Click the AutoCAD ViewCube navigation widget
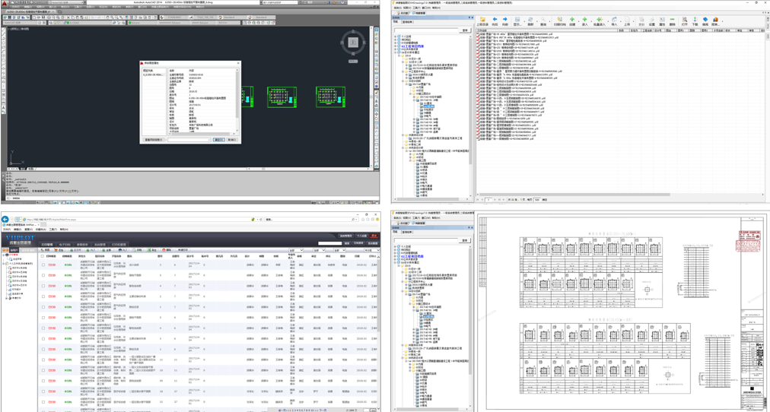This screenshot has width=770, height=412. tap(353, 43)
